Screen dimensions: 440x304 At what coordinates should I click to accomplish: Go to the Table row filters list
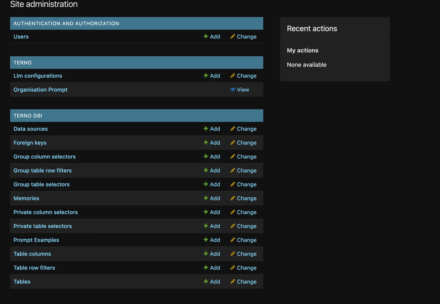tap(34, 268)
